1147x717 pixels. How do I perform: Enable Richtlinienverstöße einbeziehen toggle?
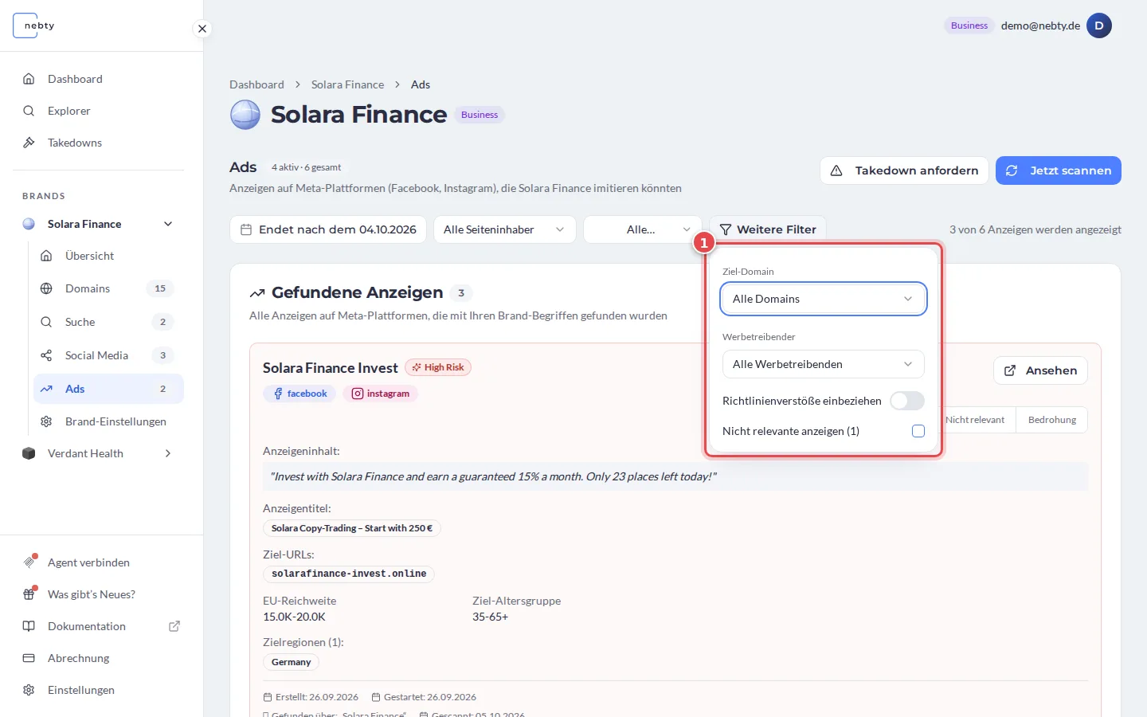point(907,401)
